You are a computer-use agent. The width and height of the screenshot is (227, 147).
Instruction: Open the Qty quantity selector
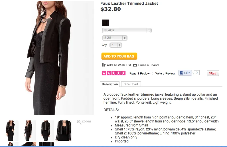[x=116, y=45]
